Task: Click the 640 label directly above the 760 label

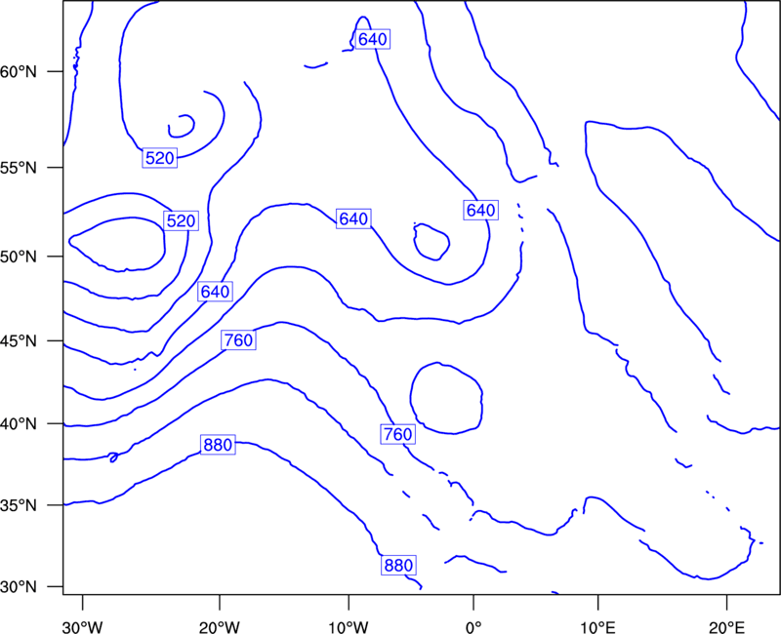Action: coord(215,292)
